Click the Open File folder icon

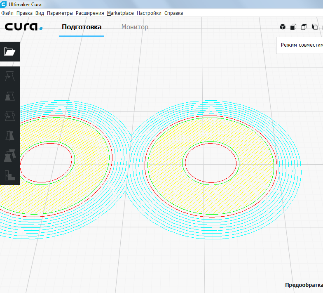pyautogui.click(x=9, y=52)
